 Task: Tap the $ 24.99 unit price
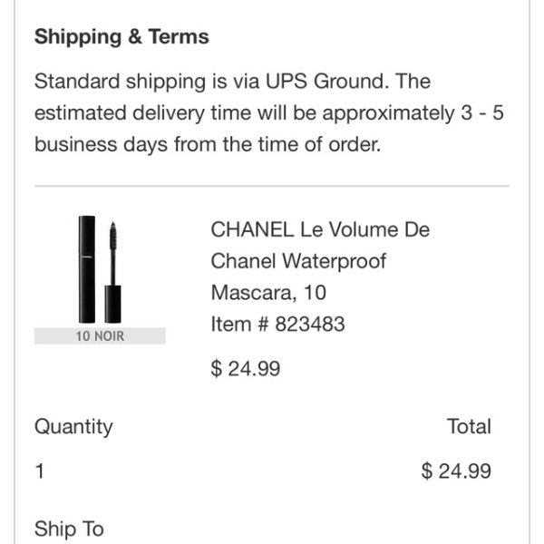(x=246, y=368)
